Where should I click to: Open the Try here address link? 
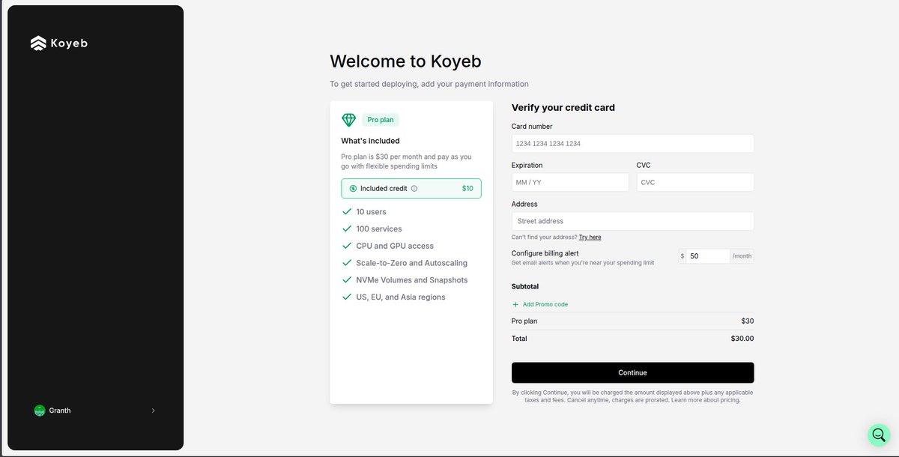590,237
